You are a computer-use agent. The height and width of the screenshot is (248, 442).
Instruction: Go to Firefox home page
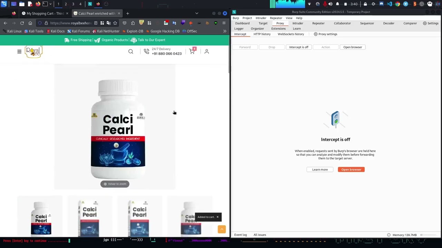(x=30, y=23)
